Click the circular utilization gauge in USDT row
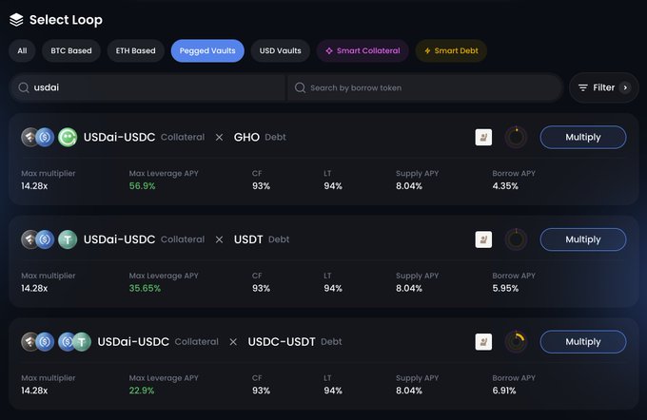 516,239
